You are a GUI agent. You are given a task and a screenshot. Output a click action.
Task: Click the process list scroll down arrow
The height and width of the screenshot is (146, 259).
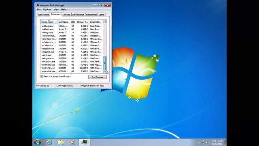click(105, 71)
